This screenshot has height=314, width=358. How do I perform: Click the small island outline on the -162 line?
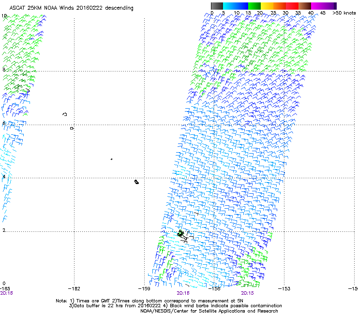tap(72, 128)
